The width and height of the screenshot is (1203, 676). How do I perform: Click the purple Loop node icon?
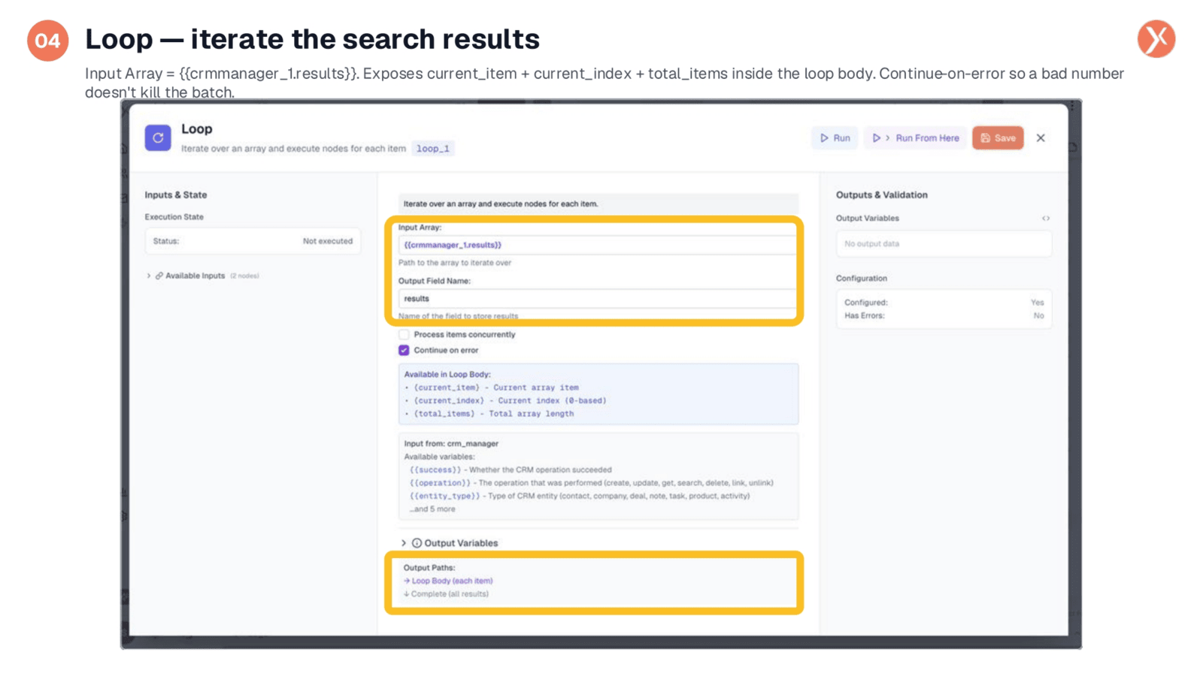click(x=158, y=137)
